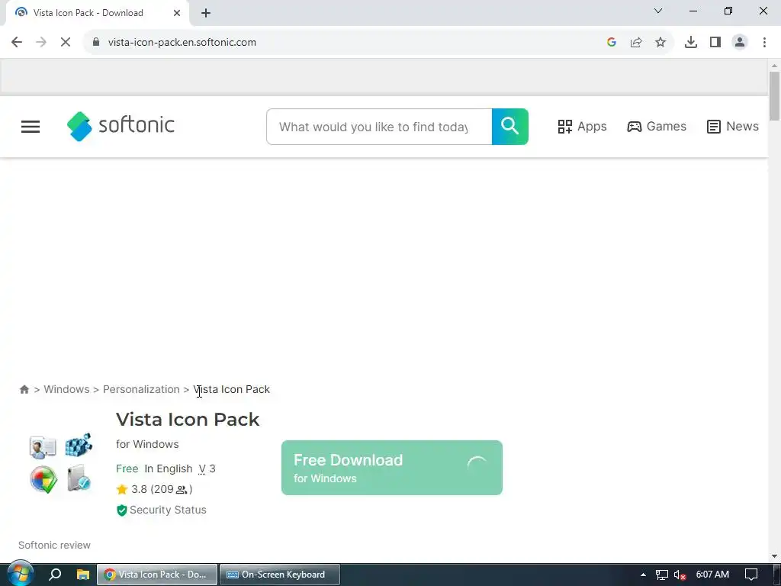Share this page icon

636,43
